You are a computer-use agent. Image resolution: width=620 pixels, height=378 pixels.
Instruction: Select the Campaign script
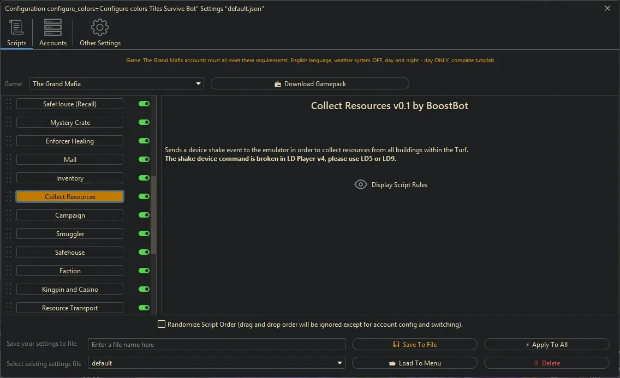click(70, 215)
